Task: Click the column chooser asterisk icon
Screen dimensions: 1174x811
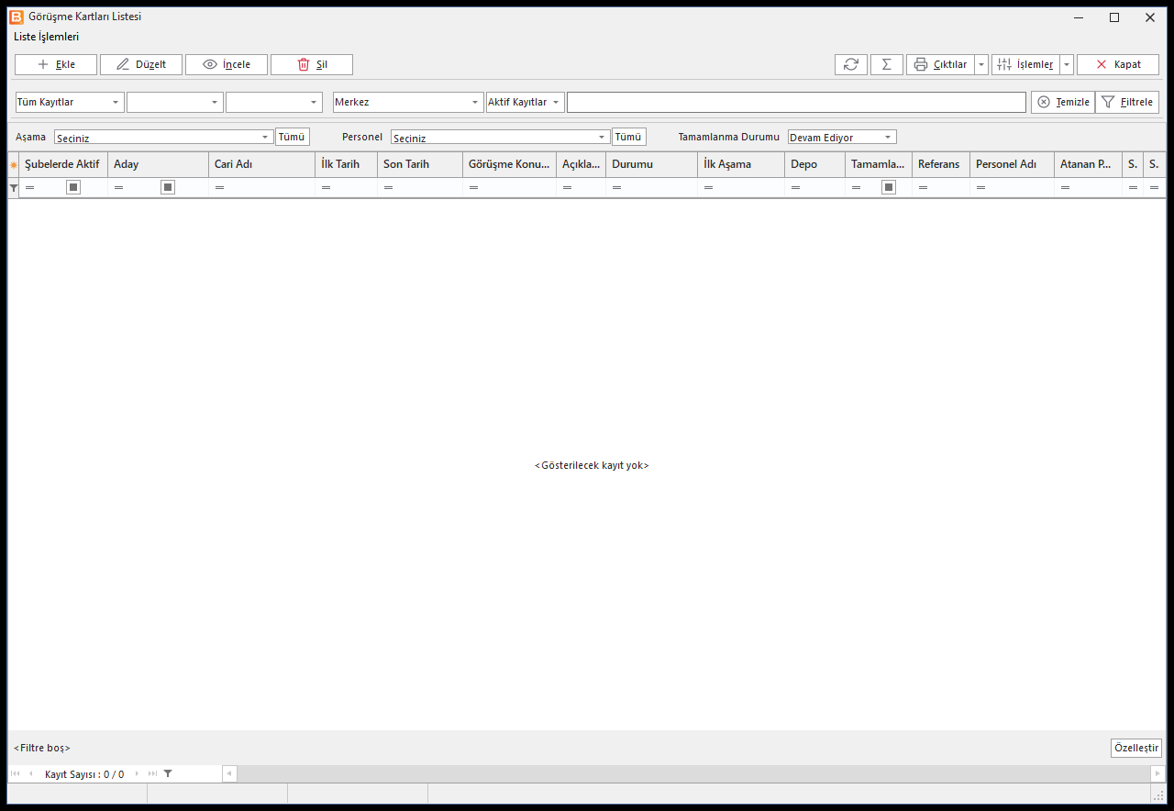Action: (x=13, y=164)
